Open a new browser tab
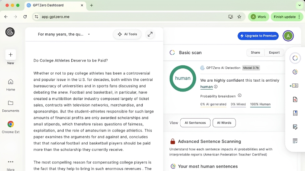 tap(91, 5)
